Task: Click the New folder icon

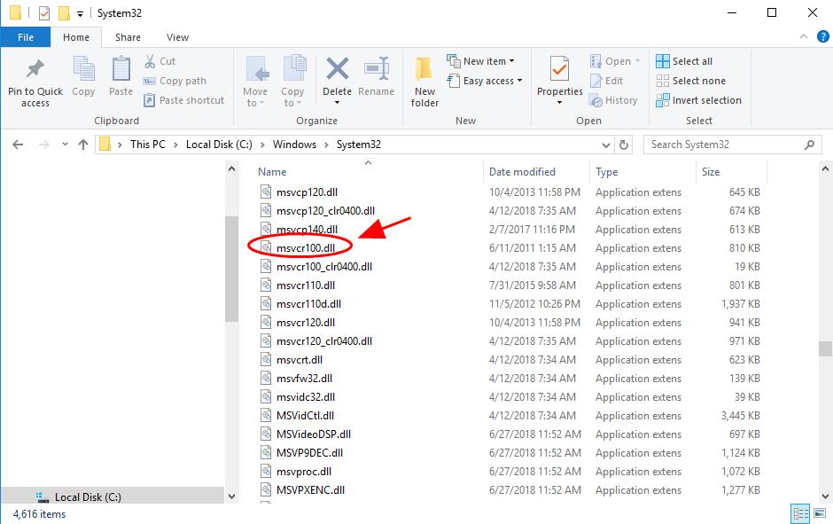Action: tap(424, 69)
